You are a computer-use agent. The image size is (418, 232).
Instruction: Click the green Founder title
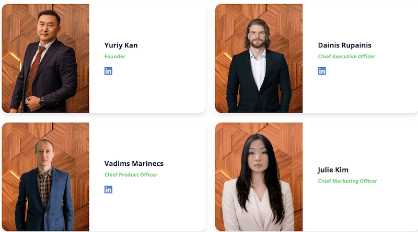pos(115,56)
